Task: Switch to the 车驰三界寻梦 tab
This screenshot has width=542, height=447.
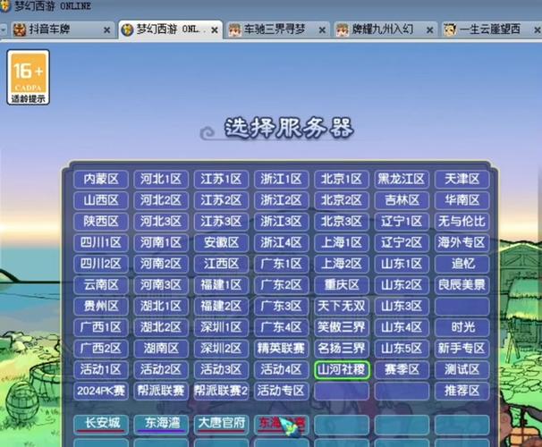Action: (x=277, y=30)
